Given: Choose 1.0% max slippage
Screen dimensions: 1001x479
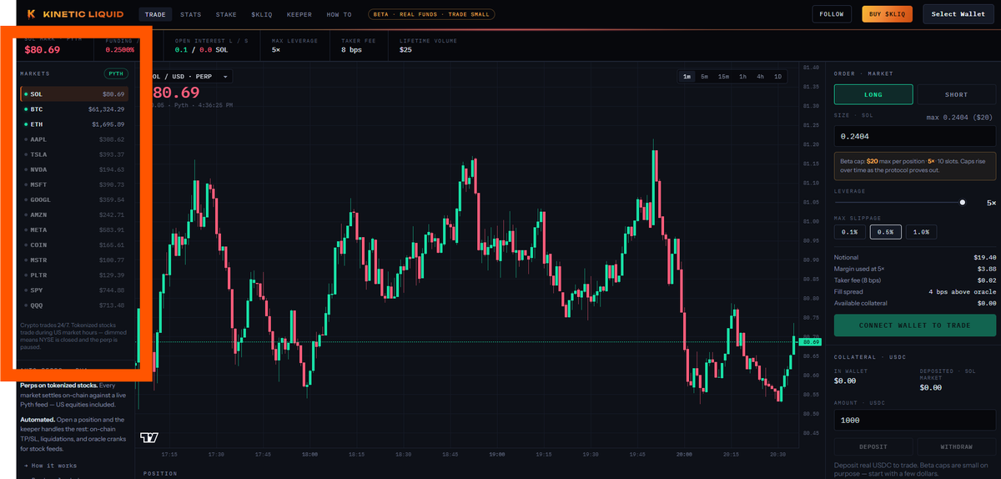Looking at the screenshot, I should click(x=922, y=232).
